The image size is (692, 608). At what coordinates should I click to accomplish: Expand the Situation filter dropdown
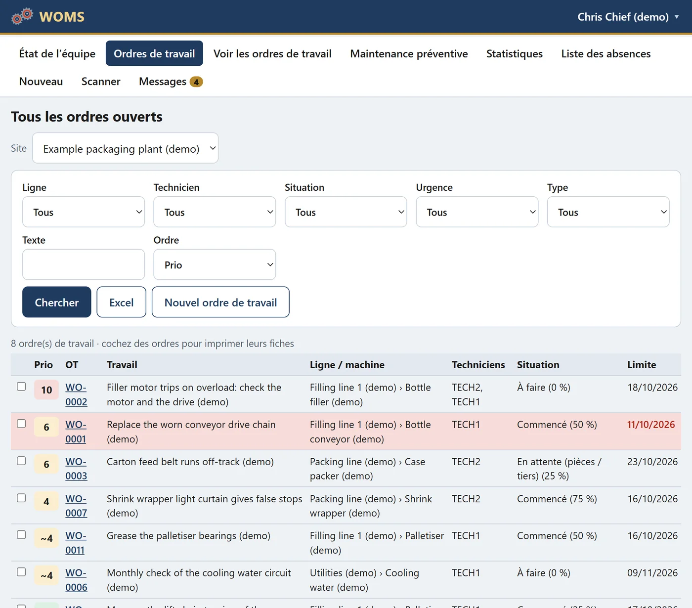coord(346,212)
